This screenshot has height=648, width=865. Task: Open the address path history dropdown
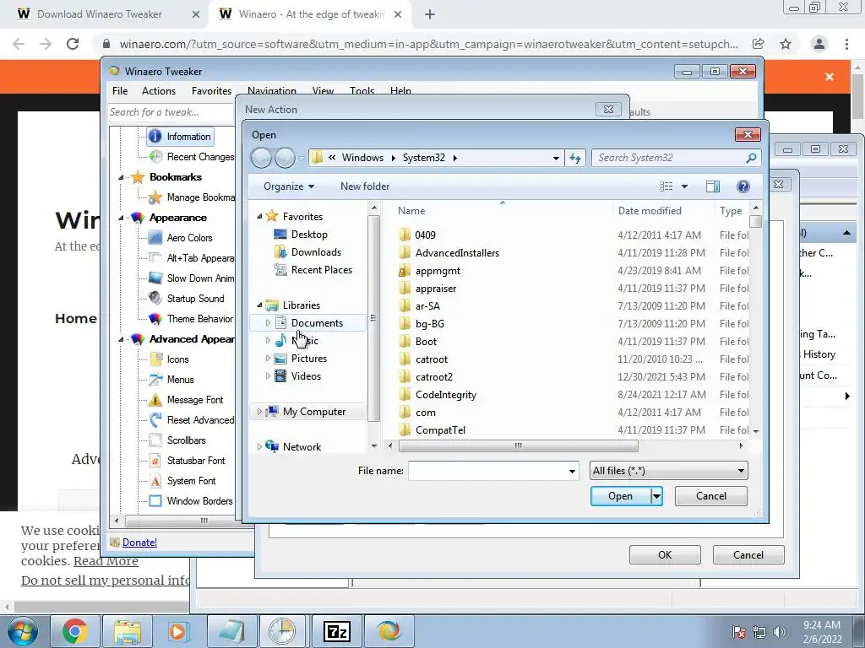pyautogui.click(x=556, y=158)
